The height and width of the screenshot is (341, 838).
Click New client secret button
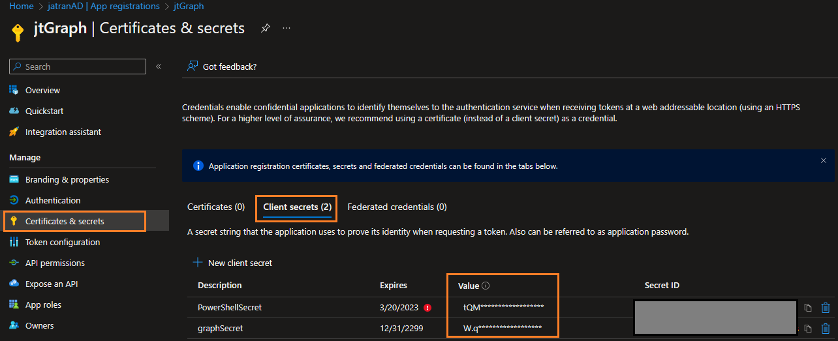click(232, 263)
